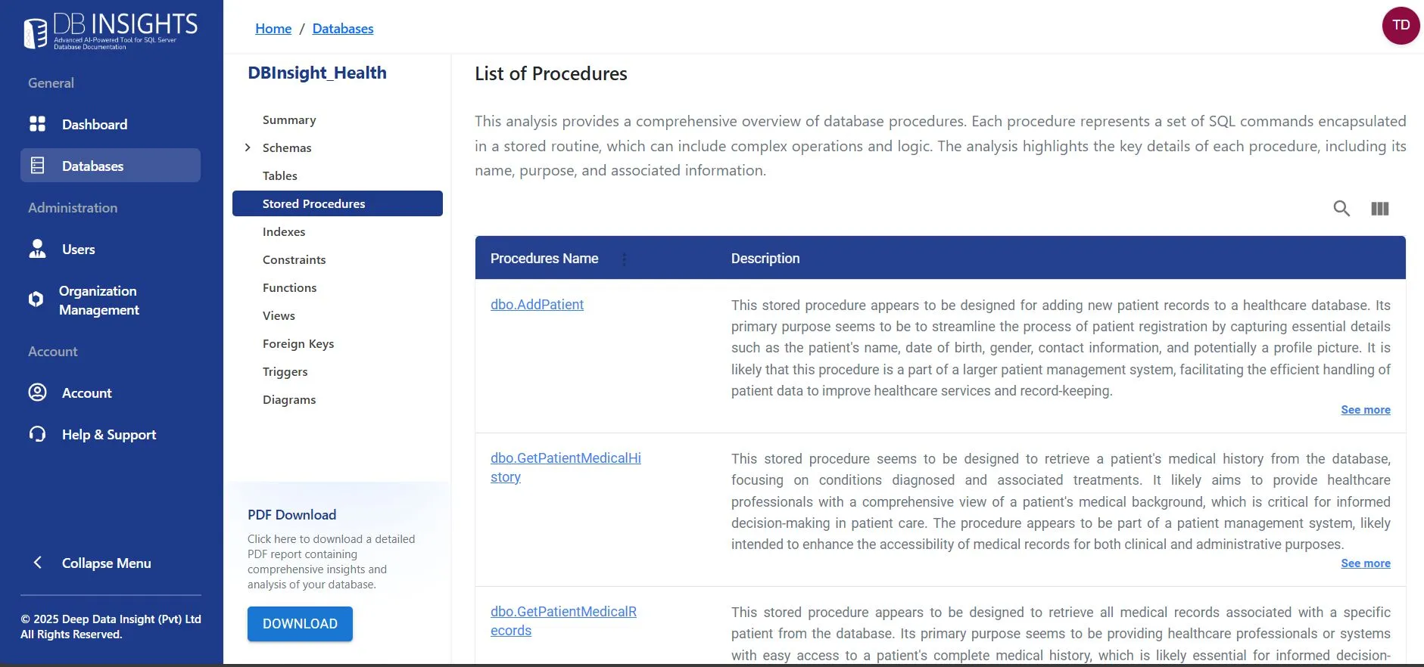1424x667 pixels.
Task: Click the DOWNLOAD PDF button
Action: (300, 624)
